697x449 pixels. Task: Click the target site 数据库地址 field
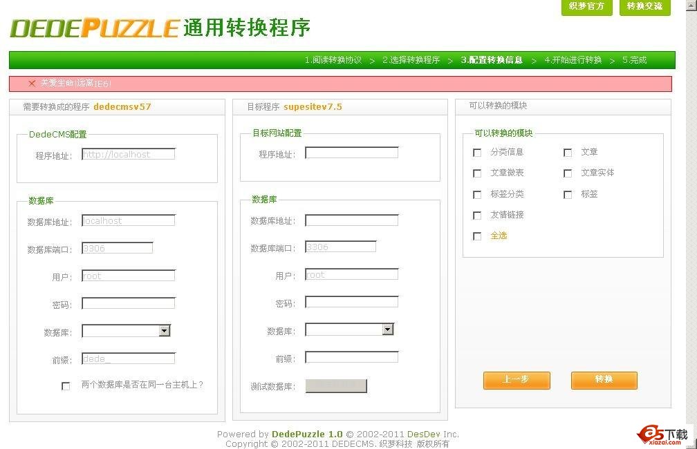[351, 220]
